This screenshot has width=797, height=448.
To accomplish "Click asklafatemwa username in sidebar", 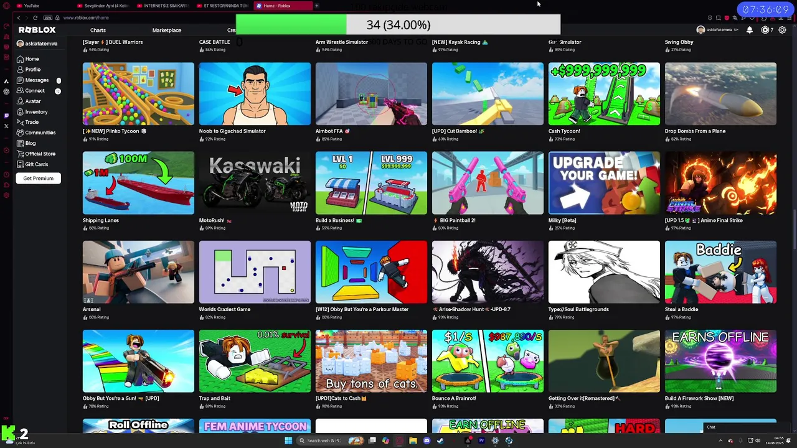I will click(x=41, y=44).
